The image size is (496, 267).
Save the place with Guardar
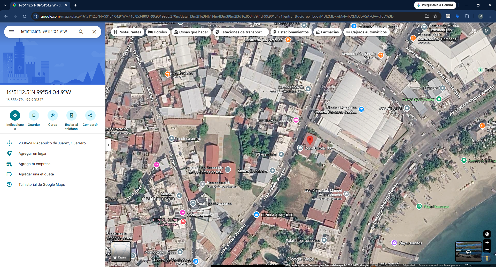point(34,118)
